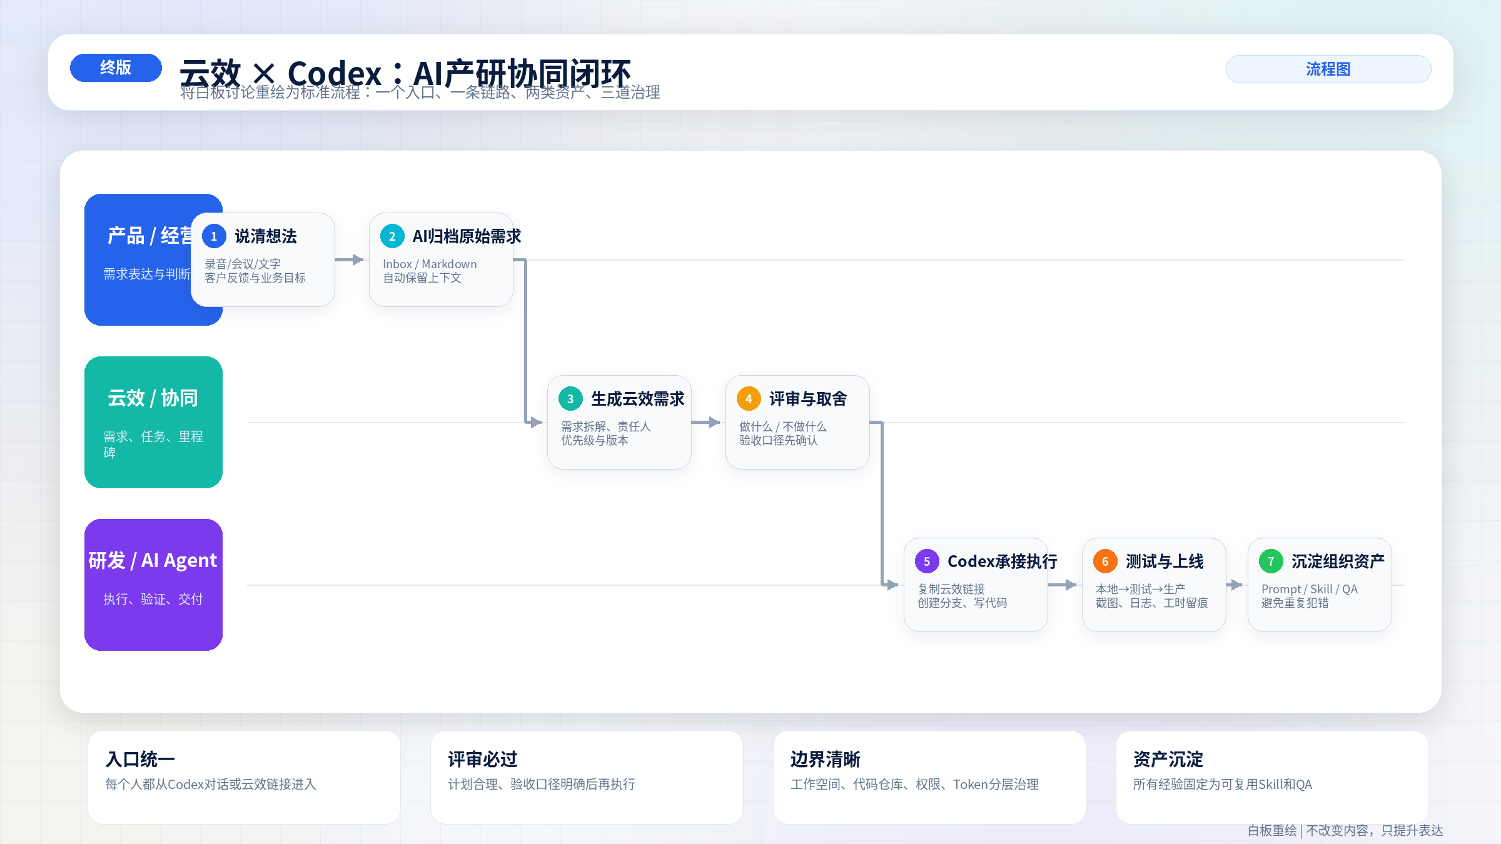Click the text 每个人都从Codex对话或云效链接进入

[211, 784]
